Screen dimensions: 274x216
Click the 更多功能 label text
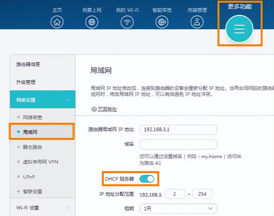click(x=240, y=6)
